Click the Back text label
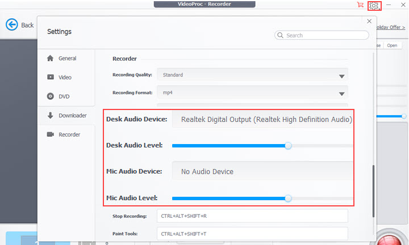This screenshot has height=245, width=409. coord(27,25)
